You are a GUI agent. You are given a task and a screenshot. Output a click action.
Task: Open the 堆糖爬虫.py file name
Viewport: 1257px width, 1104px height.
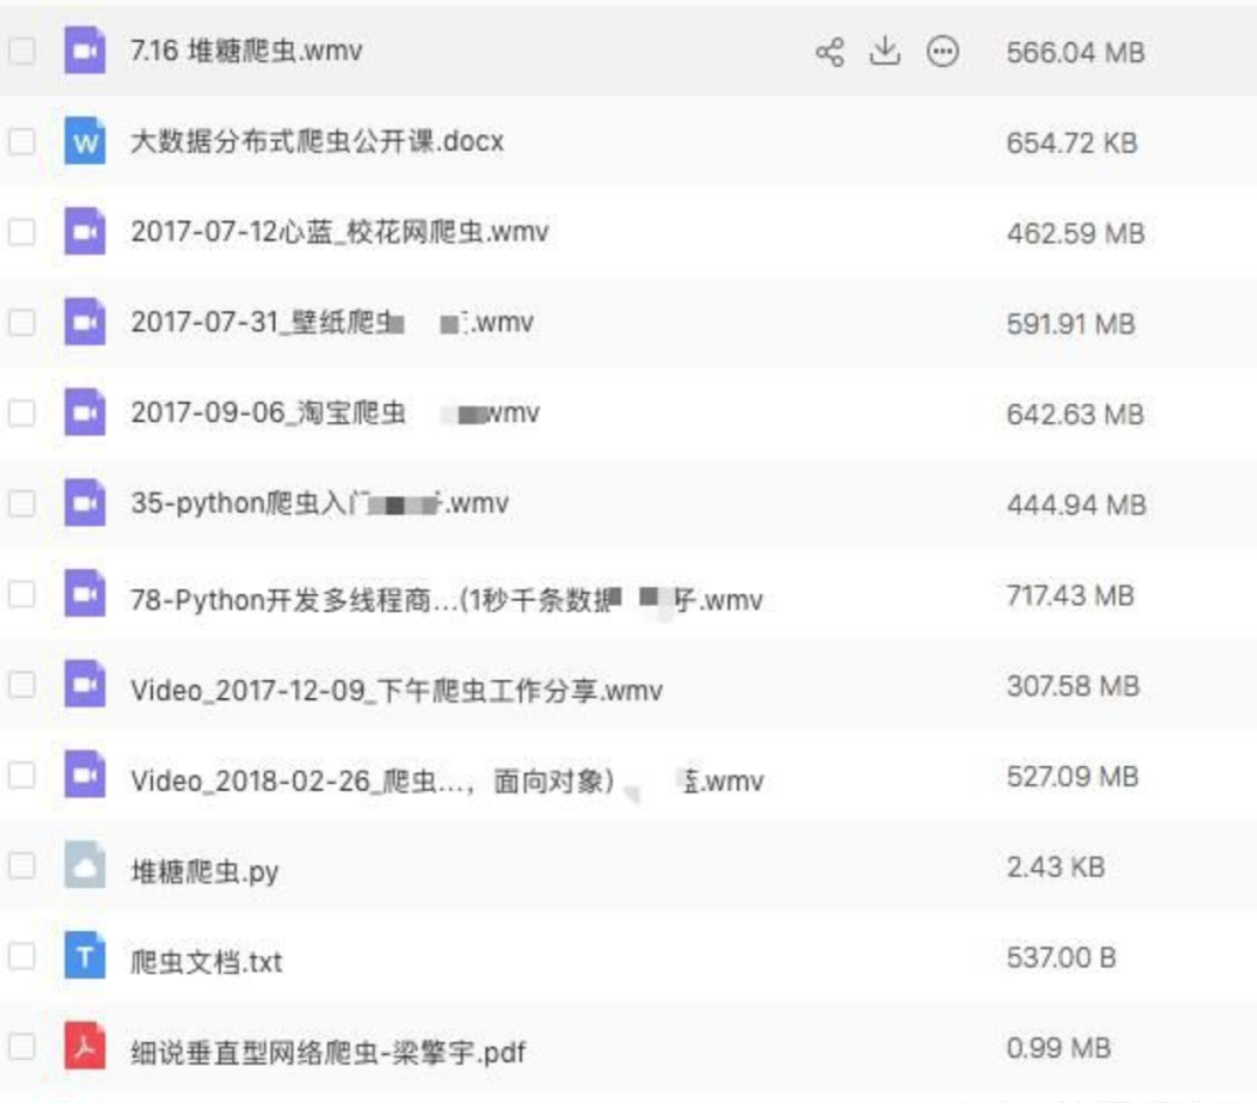click(204, 872)
